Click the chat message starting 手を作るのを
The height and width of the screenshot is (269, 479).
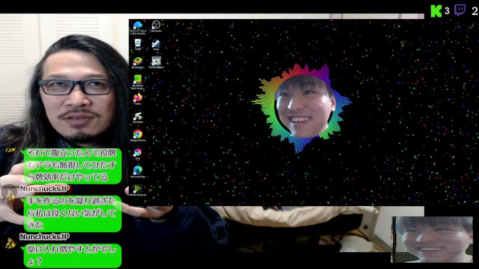click(x=72, y=213)
